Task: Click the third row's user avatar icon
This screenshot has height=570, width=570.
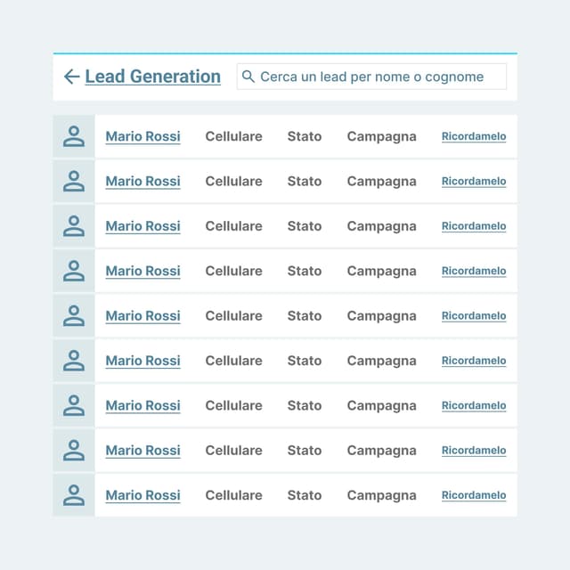Action: click(x=74, y=226)
